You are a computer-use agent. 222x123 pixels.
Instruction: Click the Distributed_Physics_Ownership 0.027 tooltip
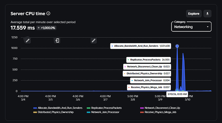click(147, 74)
